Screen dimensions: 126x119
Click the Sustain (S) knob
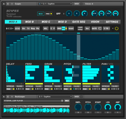click(x=77, y=14)
